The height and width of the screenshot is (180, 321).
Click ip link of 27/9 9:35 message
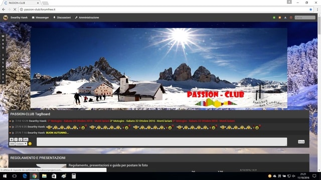(13, 126)
